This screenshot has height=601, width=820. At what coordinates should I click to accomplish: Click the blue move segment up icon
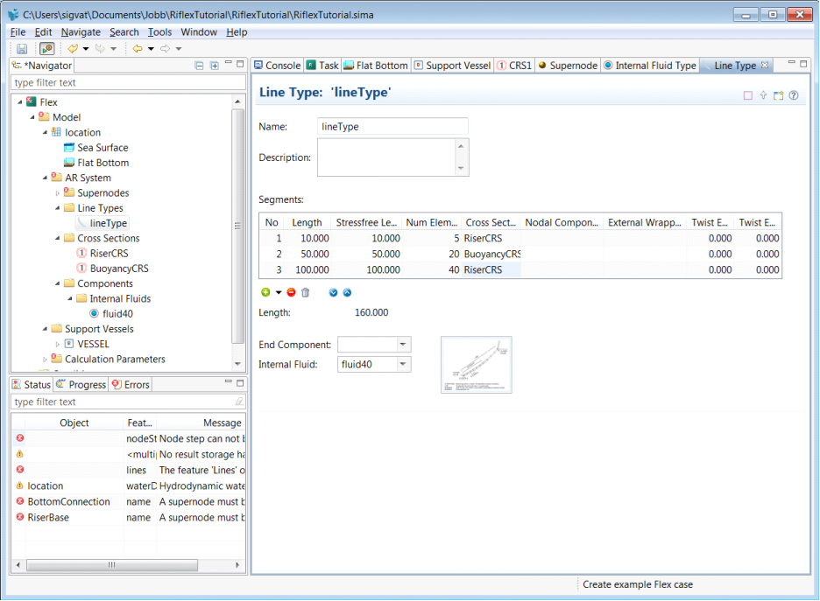pos(347,292)
